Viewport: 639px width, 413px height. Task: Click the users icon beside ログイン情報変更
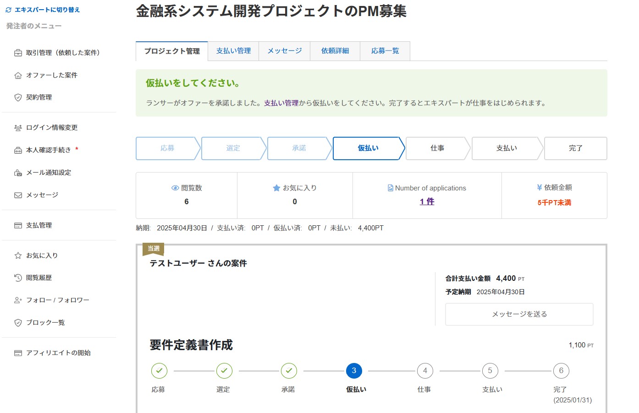(x=18, y=128)
